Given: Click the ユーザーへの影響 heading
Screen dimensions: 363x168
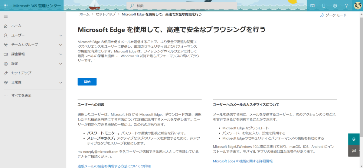Looking at the screenshot, I should (91, 105).
